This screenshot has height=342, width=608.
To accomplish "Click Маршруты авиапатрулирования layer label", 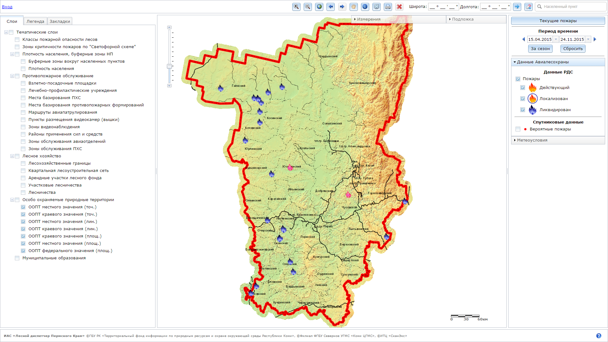I will (x=63, y=112).
